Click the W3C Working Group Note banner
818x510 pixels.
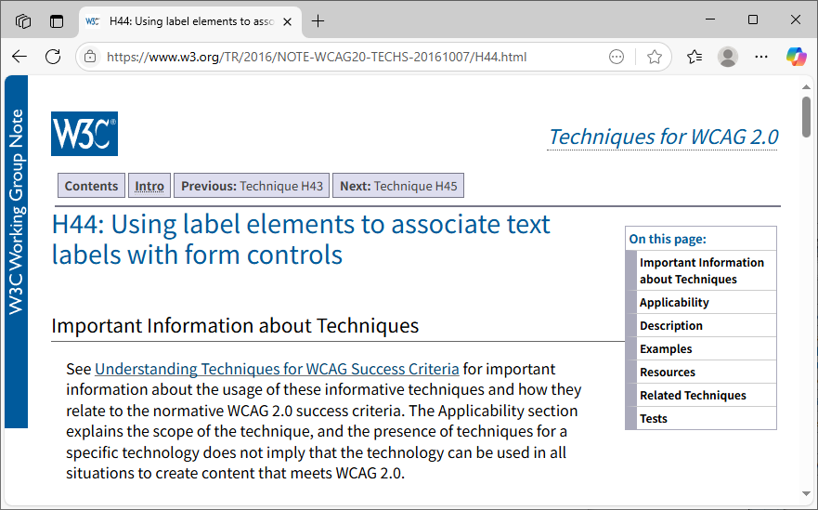point(16,252)
